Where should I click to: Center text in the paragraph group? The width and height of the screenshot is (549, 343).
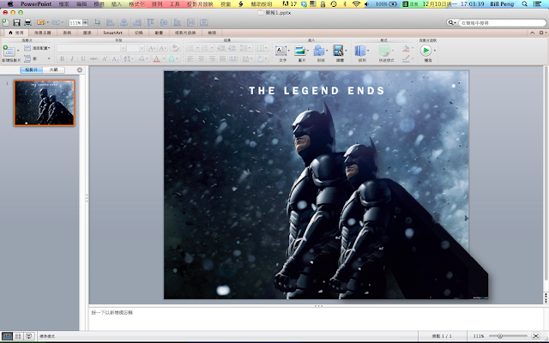click(201, 59)
